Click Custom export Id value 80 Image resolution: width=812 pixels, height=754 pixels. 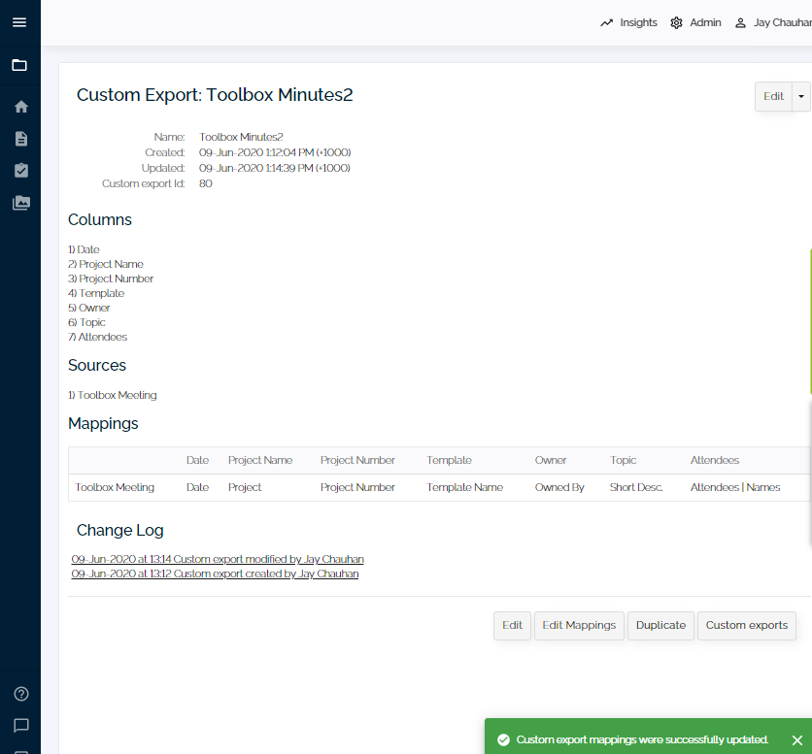pyautogui.click(x=206, y=183)
